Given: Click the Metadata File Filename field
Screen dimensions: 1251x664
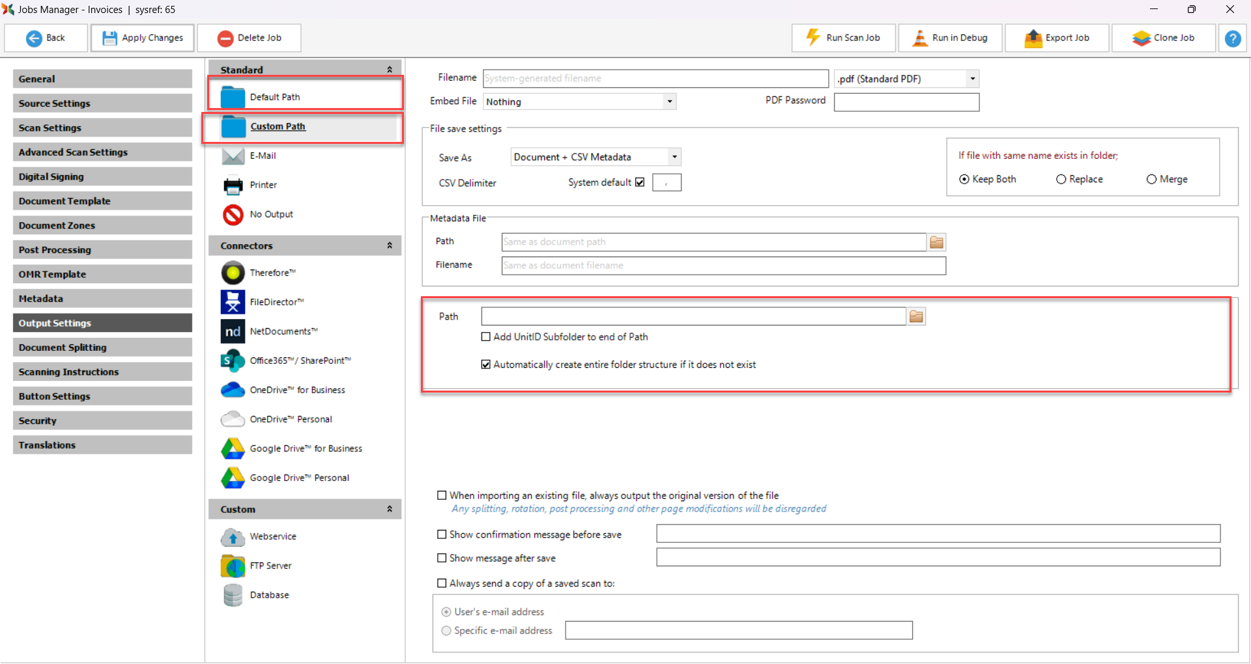Looking at the screenshot, I should click(723, 266).
